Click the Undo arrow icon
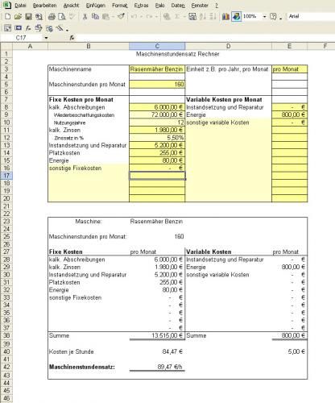Viewport: 335px width, 403px height. [x=134, y=17]
